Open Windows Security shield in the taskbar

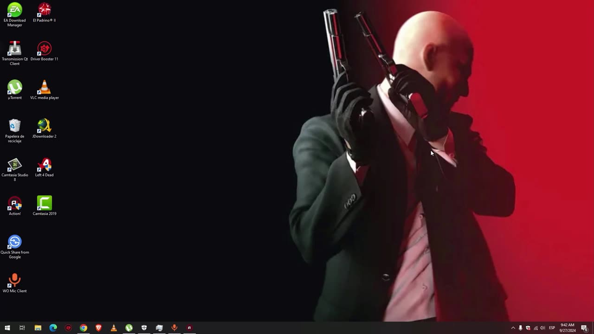pos(144,328)
